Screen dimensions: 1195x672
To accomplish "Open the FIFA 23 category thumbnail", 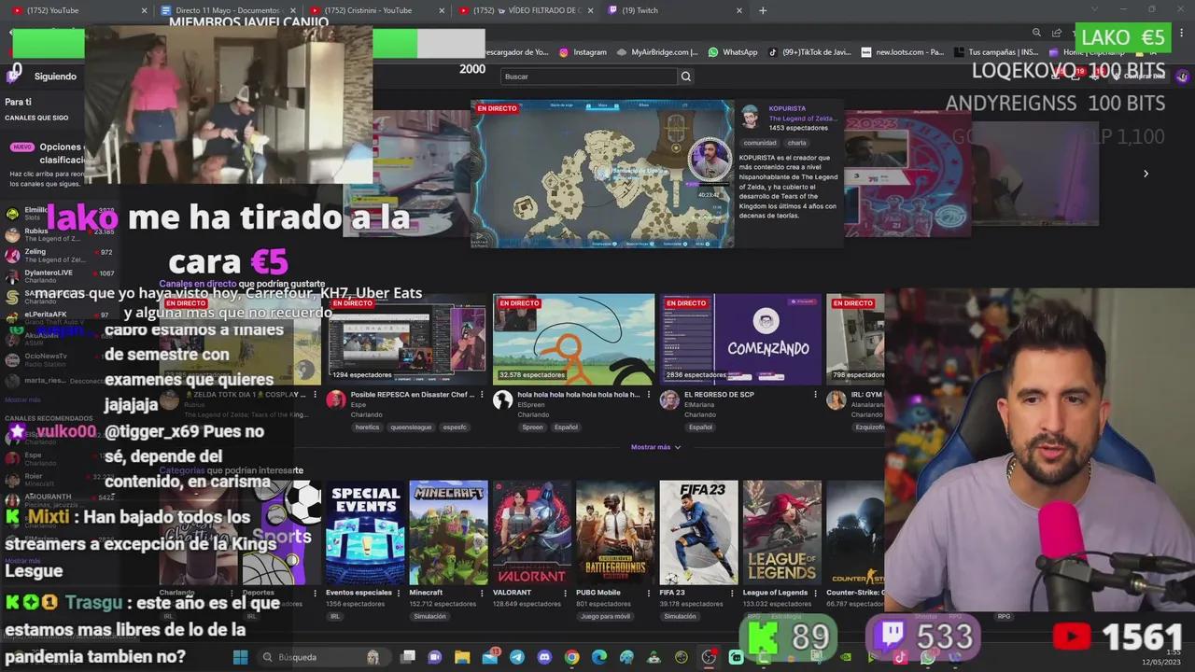I will (x=698, y=531).
